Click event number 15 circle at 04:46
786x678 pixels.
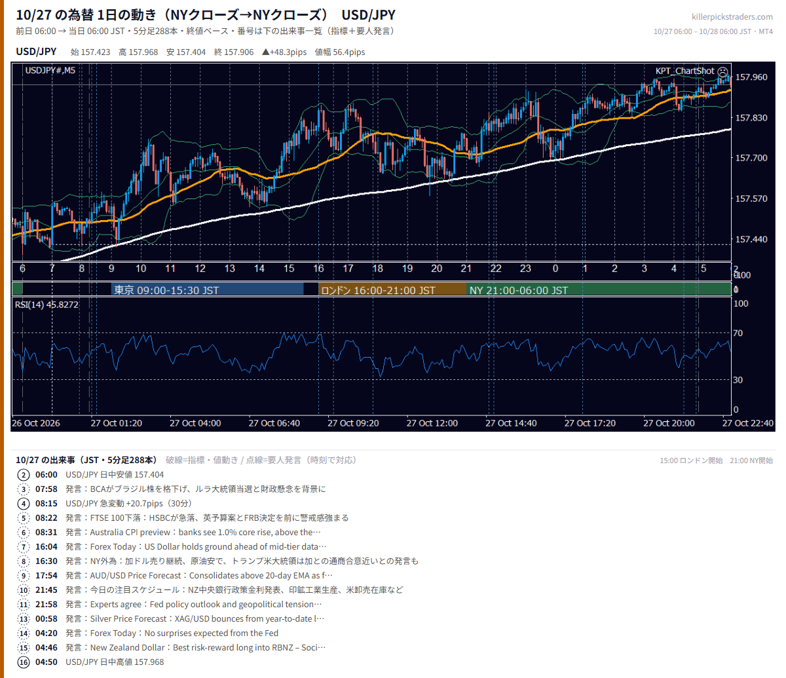[x=24, y=648]
